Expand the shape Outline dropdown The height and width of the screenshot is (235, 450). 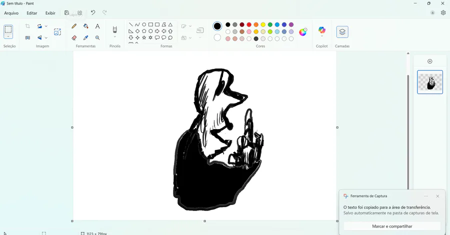click(x=190, y=26)
